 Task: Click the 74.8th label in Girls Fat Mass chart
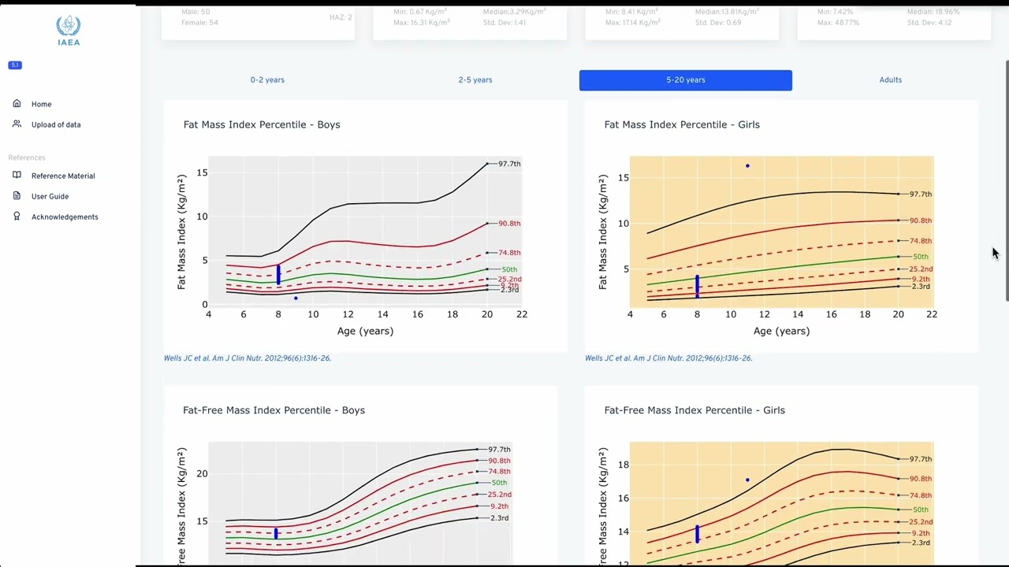[921, 241]
